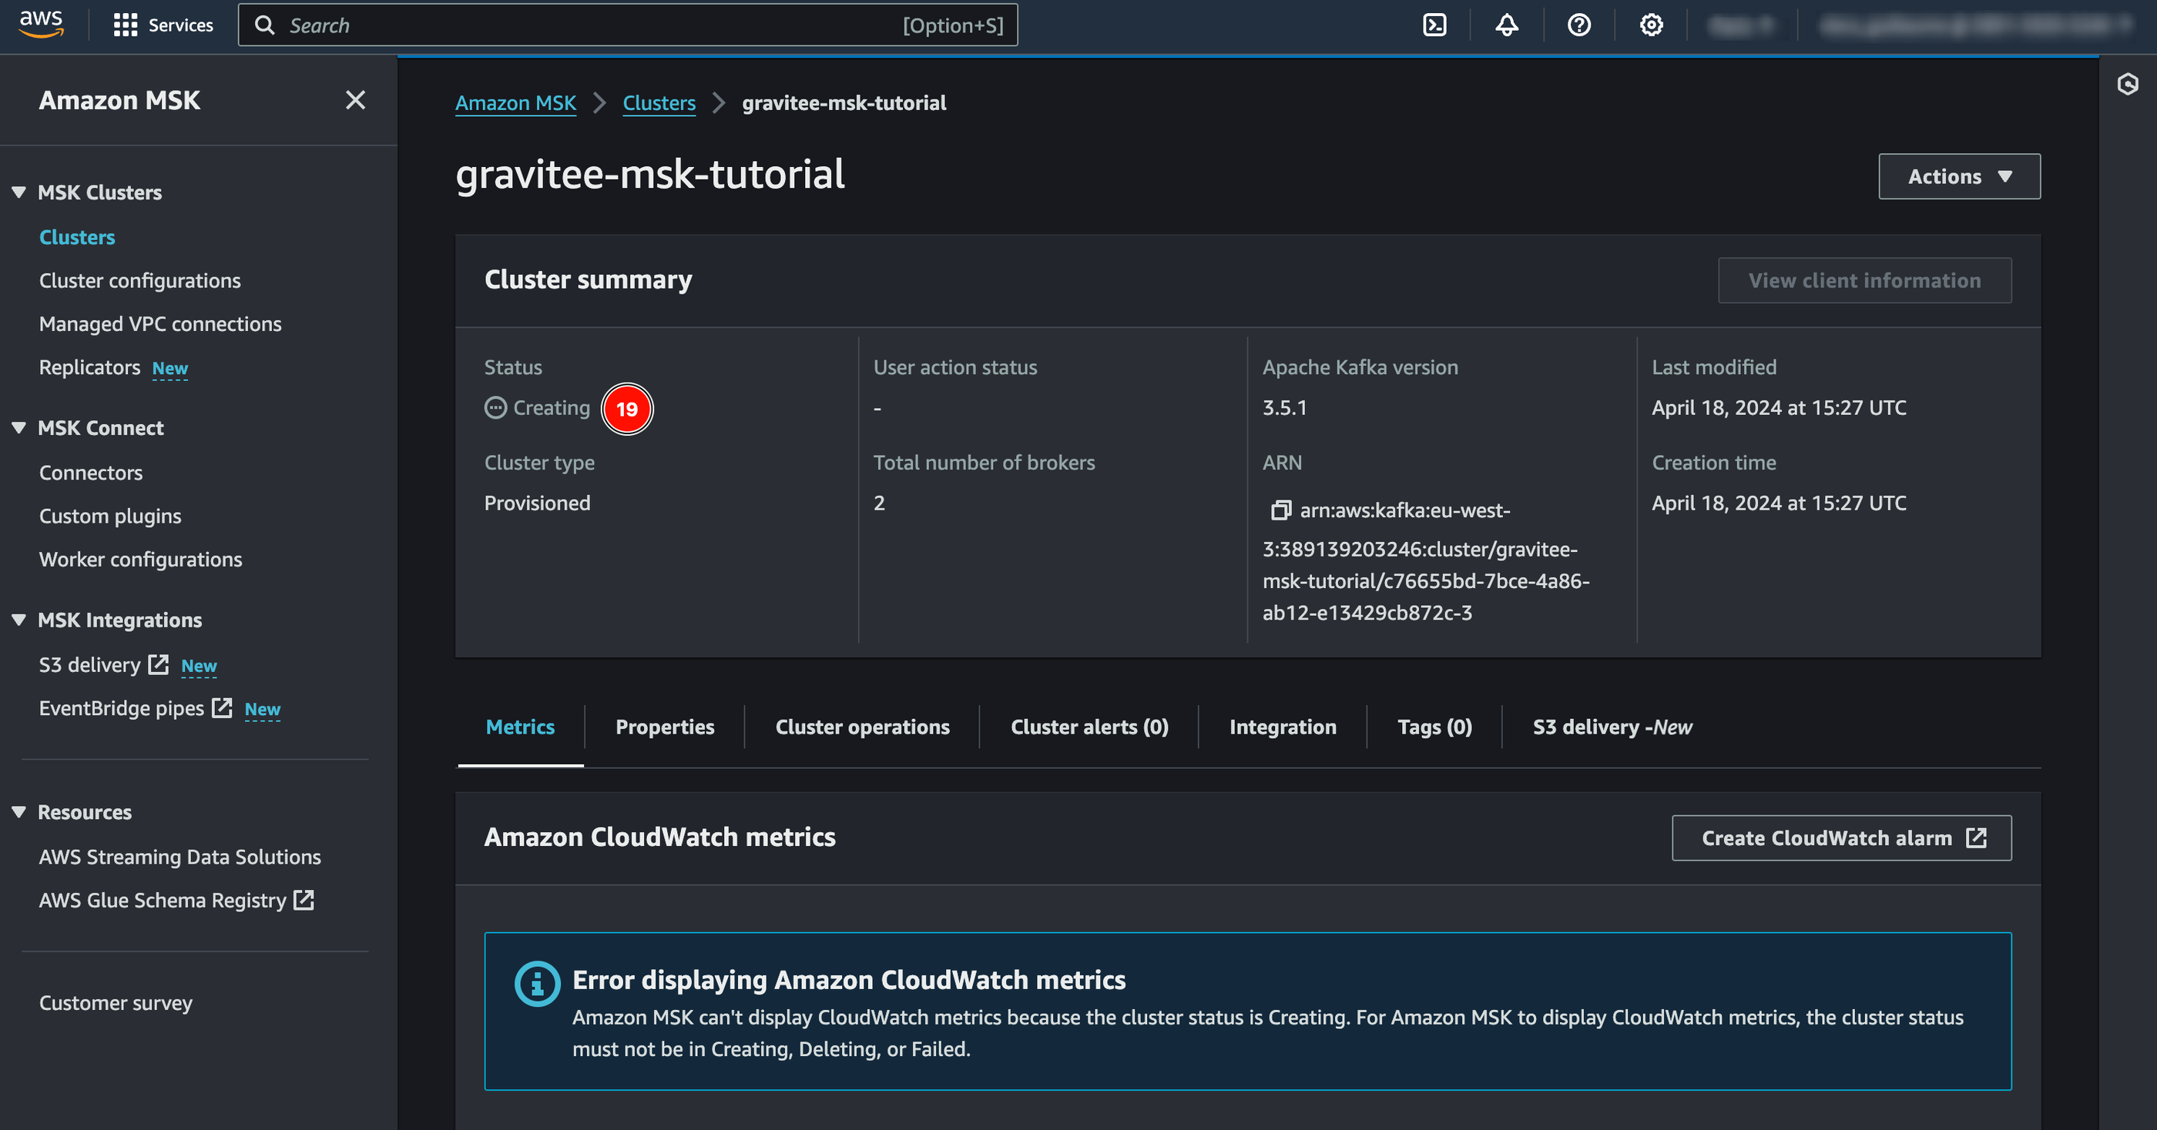The image size is (2157, 1130).
Task: Click the gravitee-msk-tutorial breadcrumb link
Action: click(844, 101)
